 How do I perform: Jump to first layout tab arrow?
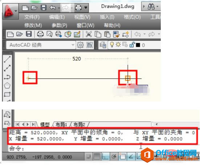[x=17, y=124]
